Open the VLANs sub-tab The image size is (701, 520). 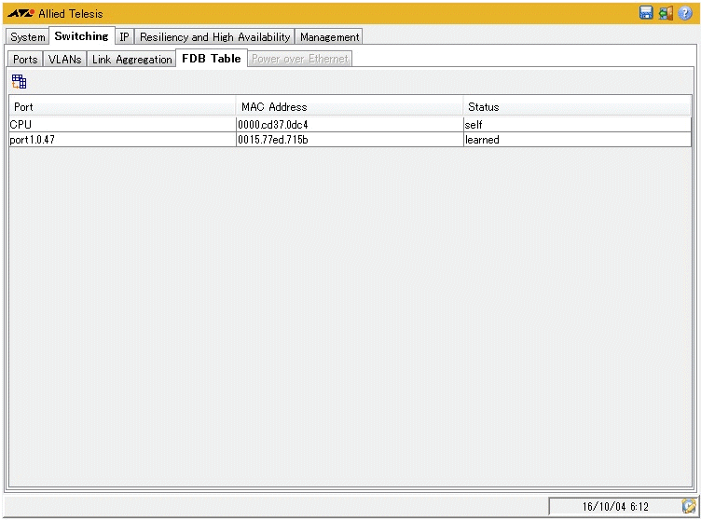click(65, 60)
